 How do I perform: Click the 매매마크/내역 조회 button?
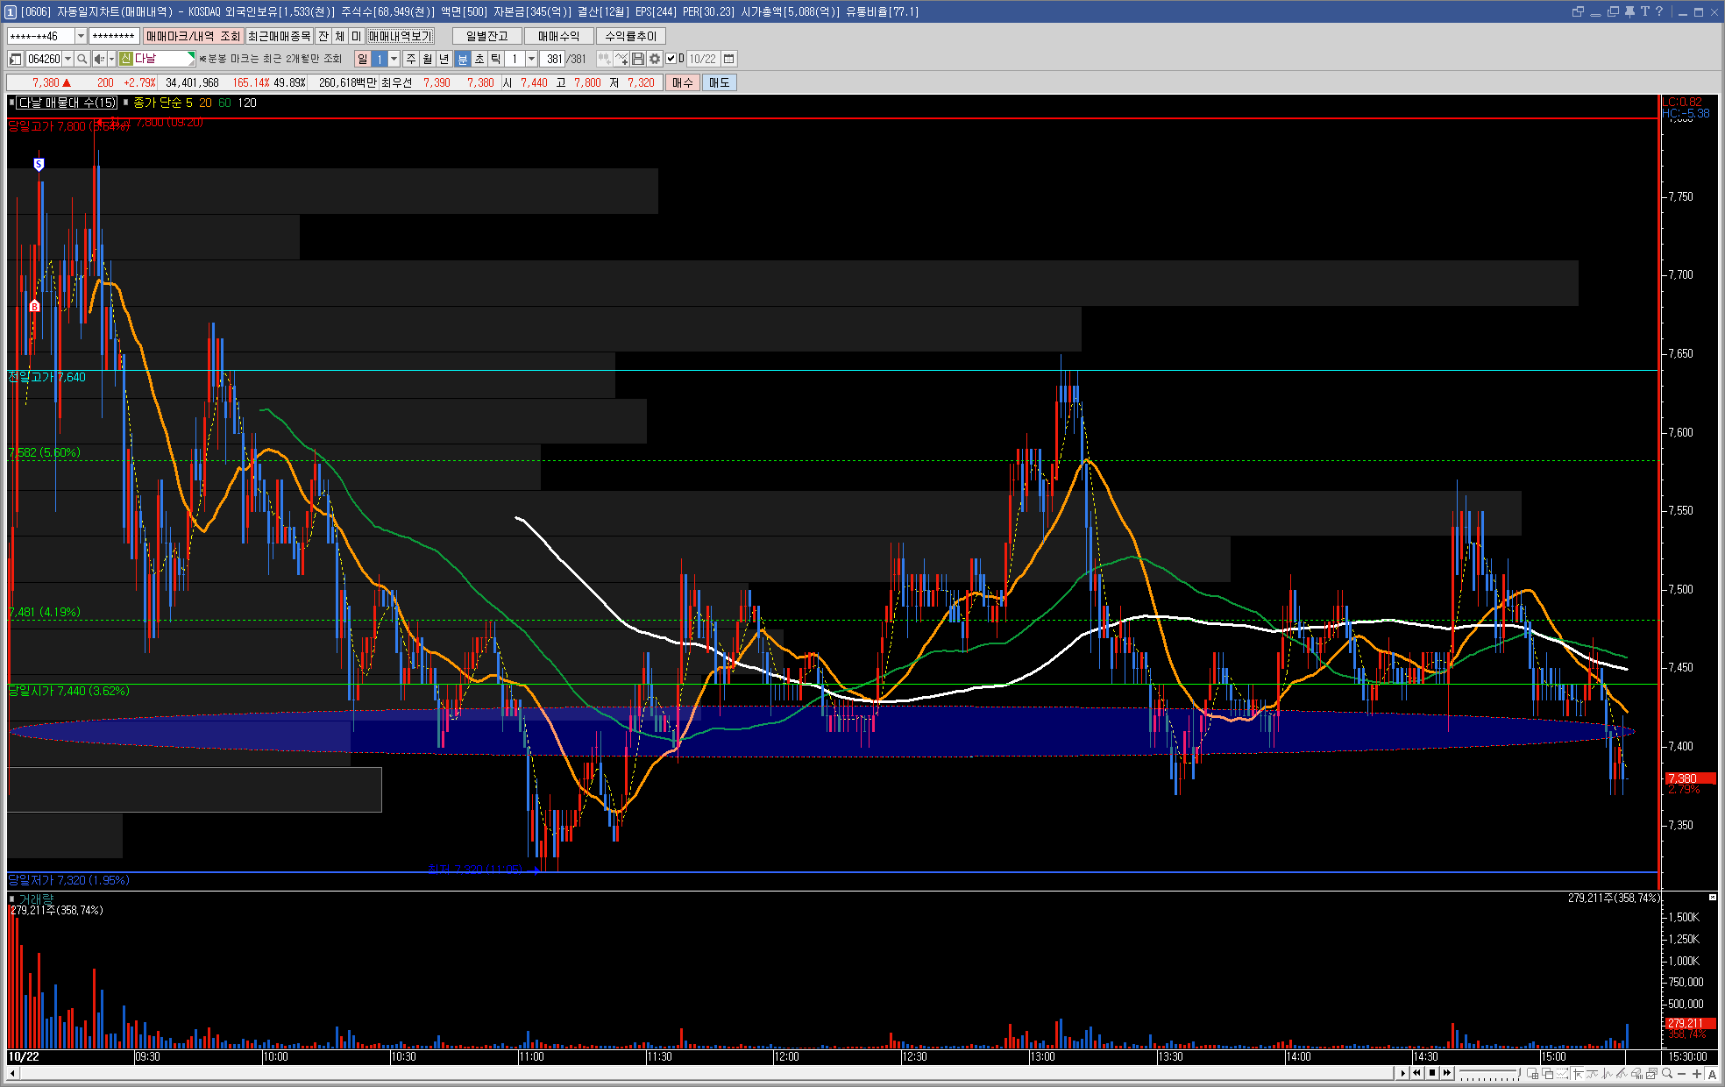coord(193,36)
